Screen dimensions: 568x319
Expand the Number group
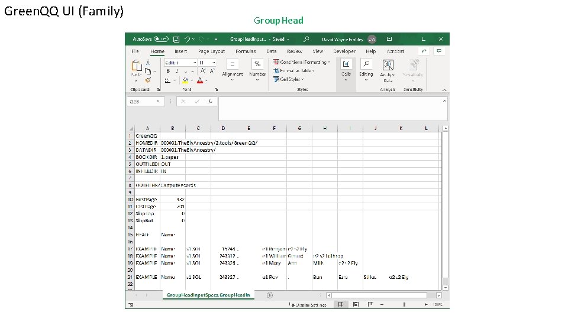tap(257, 69)
